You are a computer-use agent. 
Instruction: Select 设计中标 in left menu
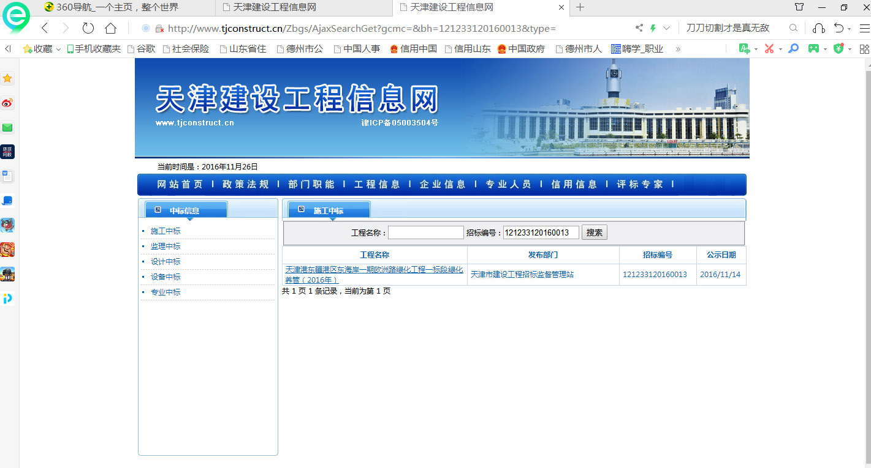(165, 262)
